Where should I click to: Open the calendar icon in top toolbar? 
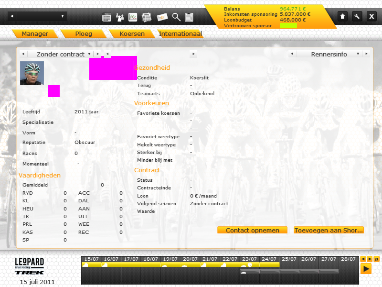[x=106, y=17]
